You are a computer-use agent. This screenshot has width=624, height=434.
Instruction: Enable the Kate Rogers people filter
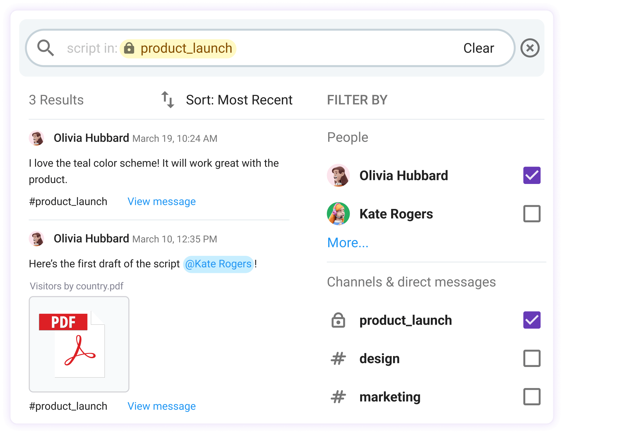[x=532, y=214]
